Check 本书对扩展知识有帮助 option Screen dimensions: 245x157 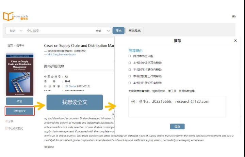pyautogui.click(x=130, y=83)
